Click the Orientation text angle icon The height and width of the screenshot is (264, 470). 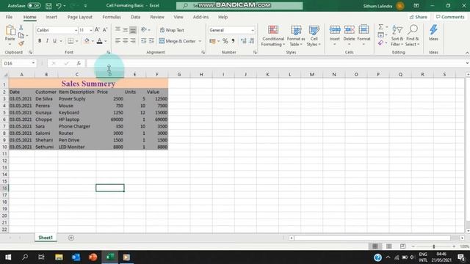pos(144,29)
